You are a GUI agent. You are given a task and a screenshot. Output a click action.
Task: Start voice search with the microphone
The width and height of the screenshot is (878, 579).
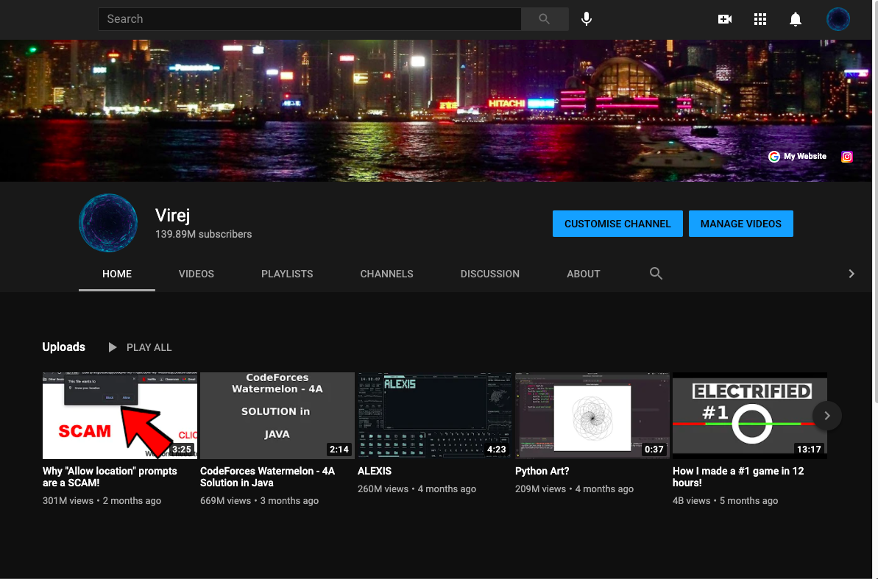pyautogui.click(x=587, y=19)
